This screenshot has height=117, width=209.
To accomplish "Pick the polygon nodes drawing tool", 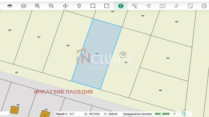I will pyautogui.click(x=148, y=6).
